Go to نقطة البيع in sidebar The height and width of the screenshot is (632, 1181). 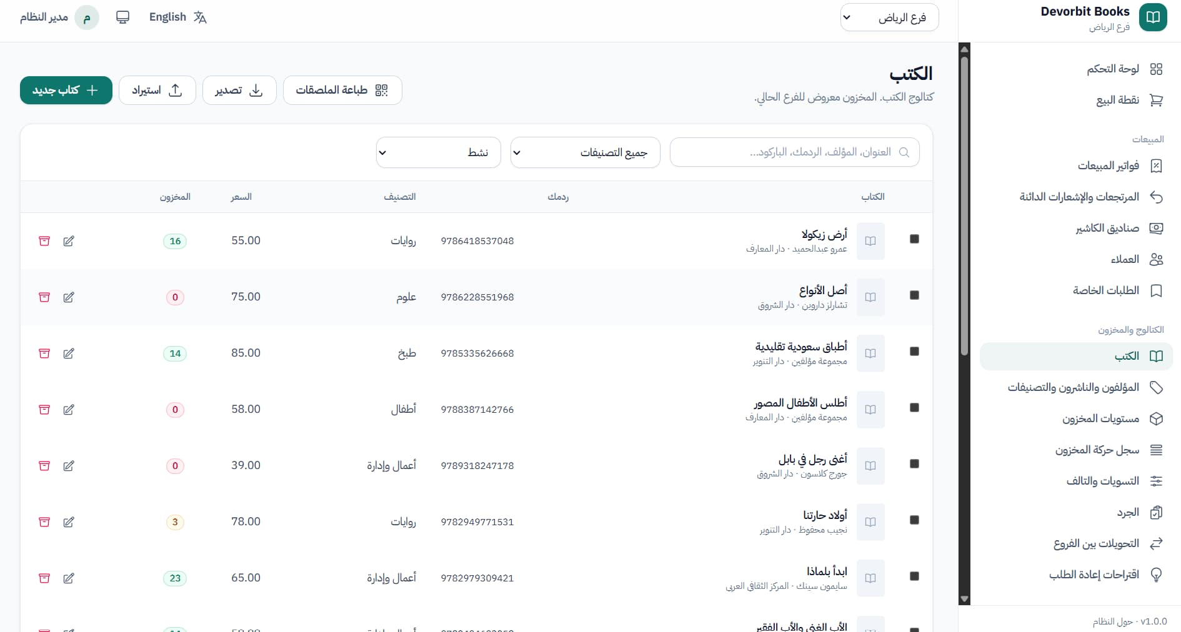coord(1076,100)
